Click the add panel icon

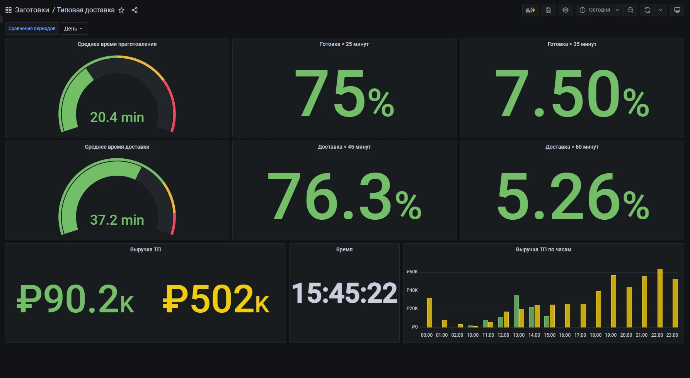pyautogui.click(x=530, y=10)
